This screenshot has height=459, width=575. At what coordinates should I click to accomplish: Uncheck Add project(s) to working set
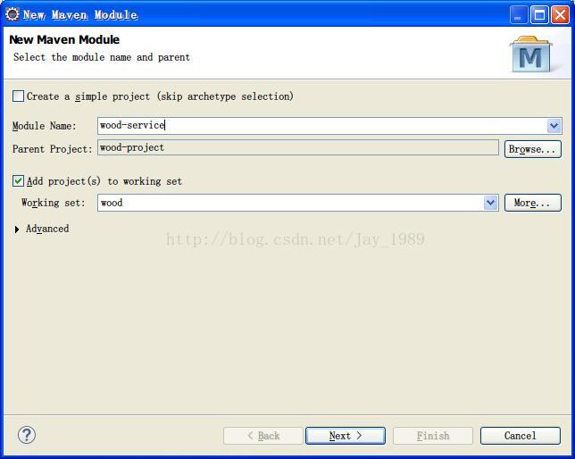[18, 181]
